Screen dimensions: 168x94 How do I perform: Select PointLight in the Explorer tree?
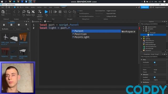153,33
